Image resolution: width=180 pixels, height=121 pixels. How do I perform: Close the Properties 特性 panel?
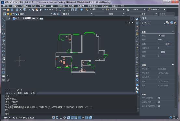click(x=176, y=18)
